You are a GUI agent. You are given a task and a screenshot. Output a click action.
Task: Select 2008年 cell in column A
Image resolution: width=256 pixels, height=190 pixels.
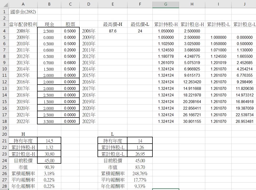pos(23,31)
